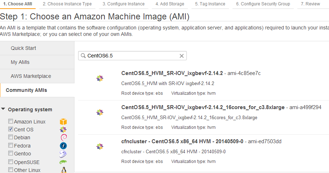Image resolution: width=329 pixels, height=173 pixels.
Task: Click the Amazon Linux orange cube icon
Action: click(63, 122)
